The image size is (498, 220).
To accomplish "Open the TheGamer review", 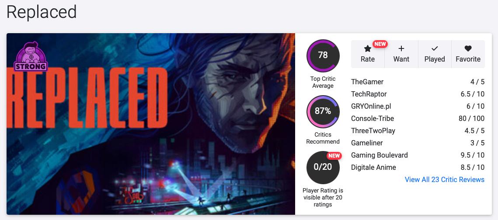I will (367, 82).
